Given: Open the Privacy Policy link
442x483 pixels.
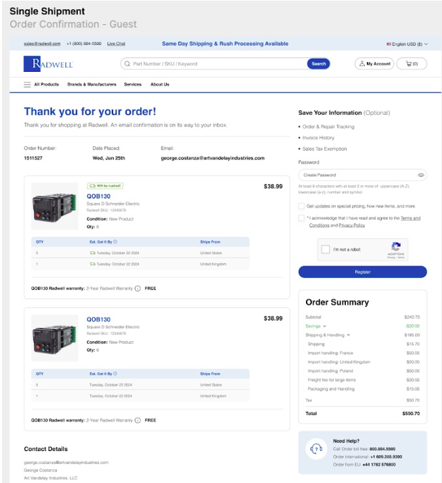Looking at the screenshot, I should click(x=352, y=225).
